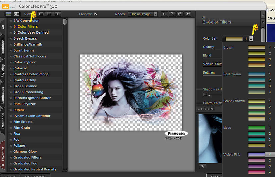
Task: Mark Film Grain as a favorite
Action: coord(11,128)
